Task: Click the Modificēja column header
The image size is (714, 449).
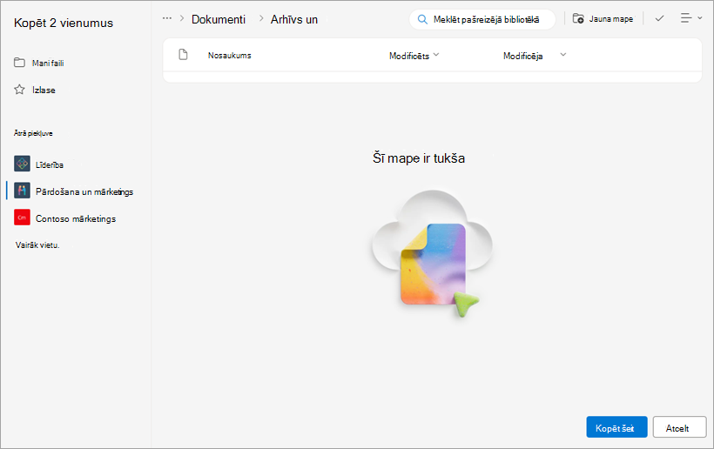Action: 522,56
